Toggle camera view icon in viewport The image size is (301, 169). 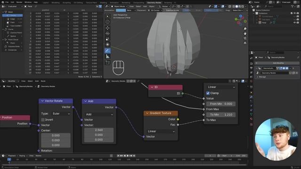[245, 38]
